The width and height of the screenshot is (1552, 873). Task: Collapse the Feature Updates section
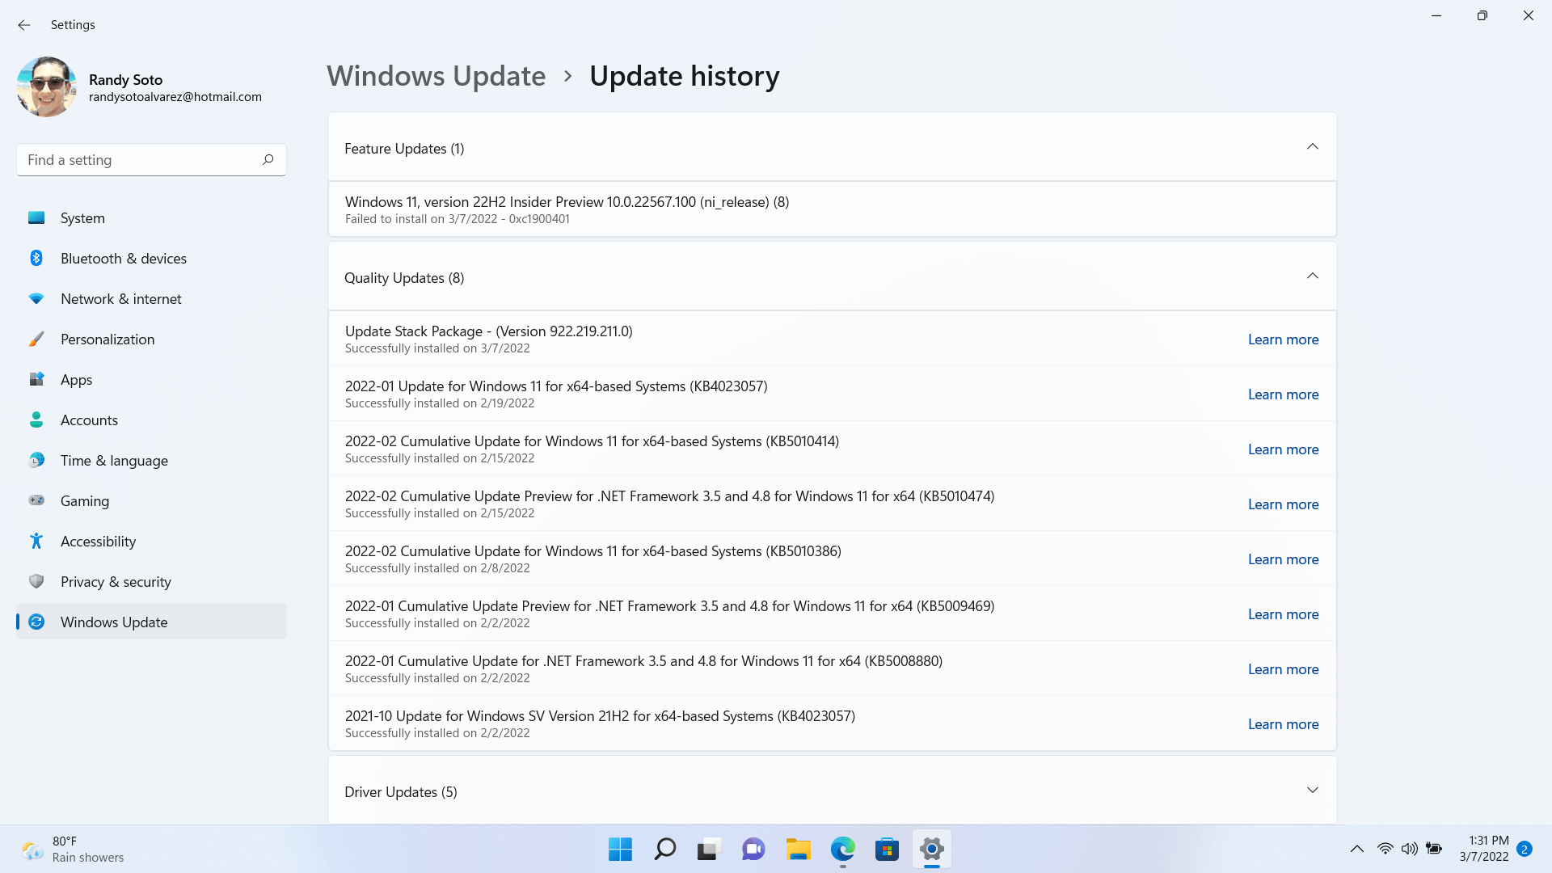point(1314,147)
